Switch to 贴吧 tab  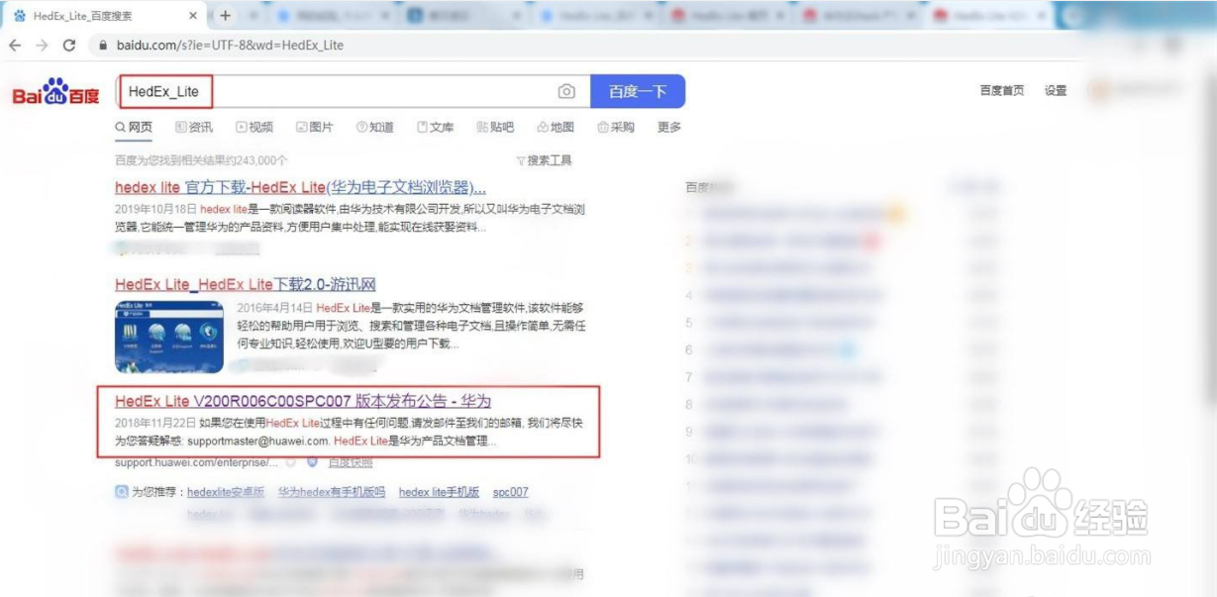point(496,128)
